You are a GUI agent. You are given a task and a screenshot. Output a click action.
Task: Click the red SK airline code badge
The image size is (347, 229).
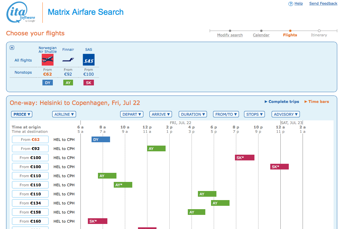click(89, 83)
